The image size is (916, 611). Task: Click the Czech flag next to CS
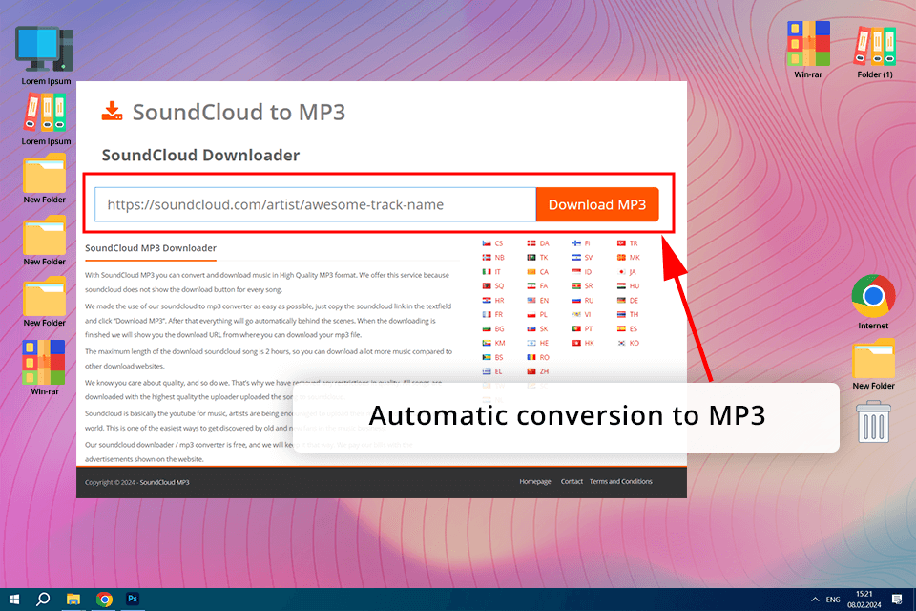(x=486, y=243)
